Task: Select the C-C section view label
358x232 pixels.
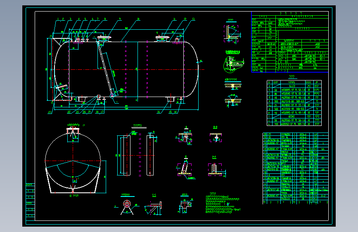Action: click(x=154, y=195)
